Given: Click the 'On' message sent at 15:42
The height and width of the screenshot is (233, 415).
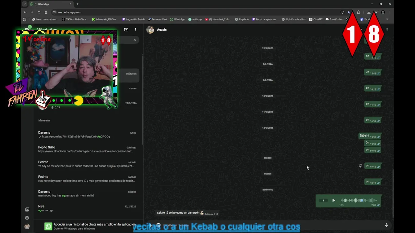Looking at the screenshot, I should click(372, 72).
